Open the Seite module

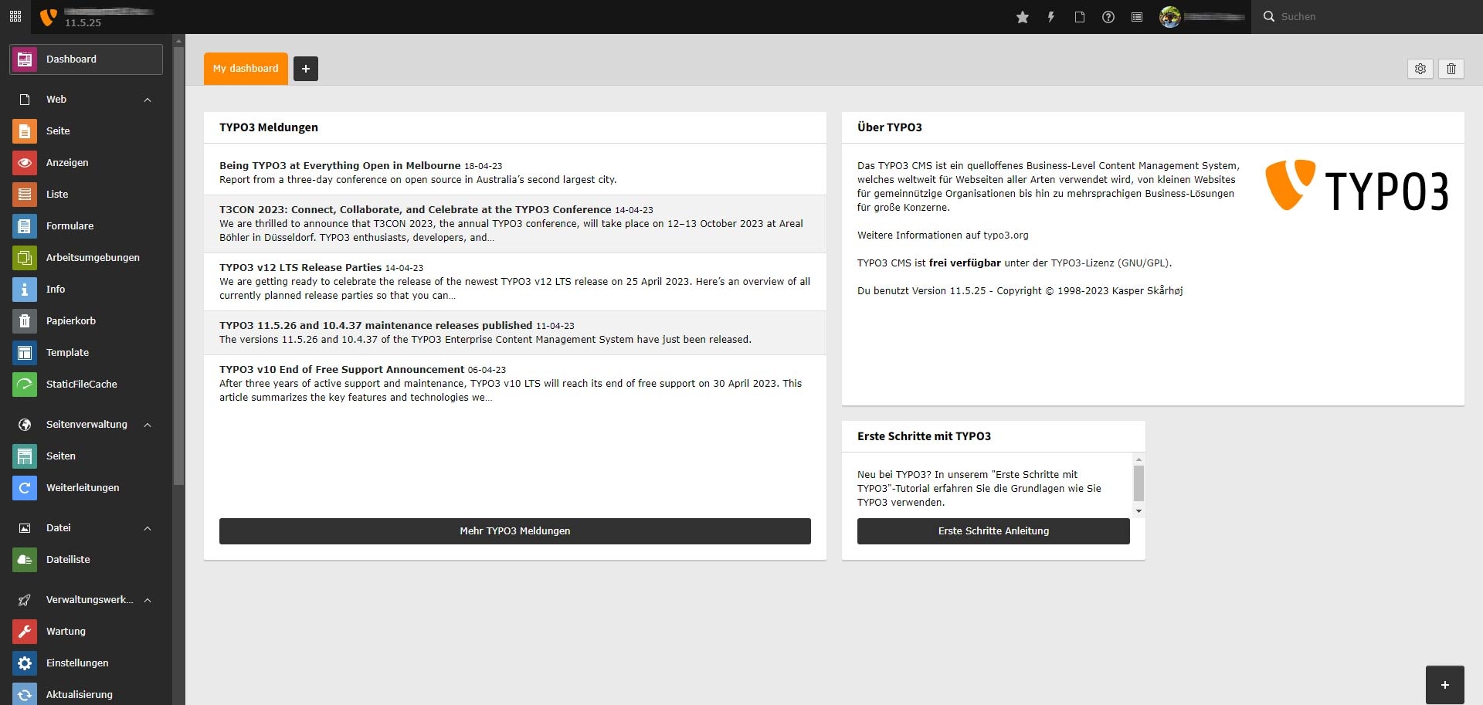(x=86, y=131)
